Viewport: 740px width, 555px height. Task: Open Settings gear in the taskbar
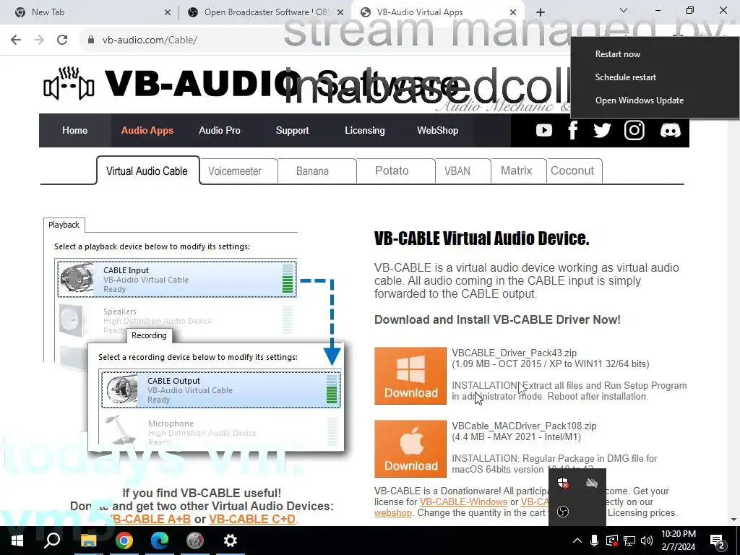point(231,541)
